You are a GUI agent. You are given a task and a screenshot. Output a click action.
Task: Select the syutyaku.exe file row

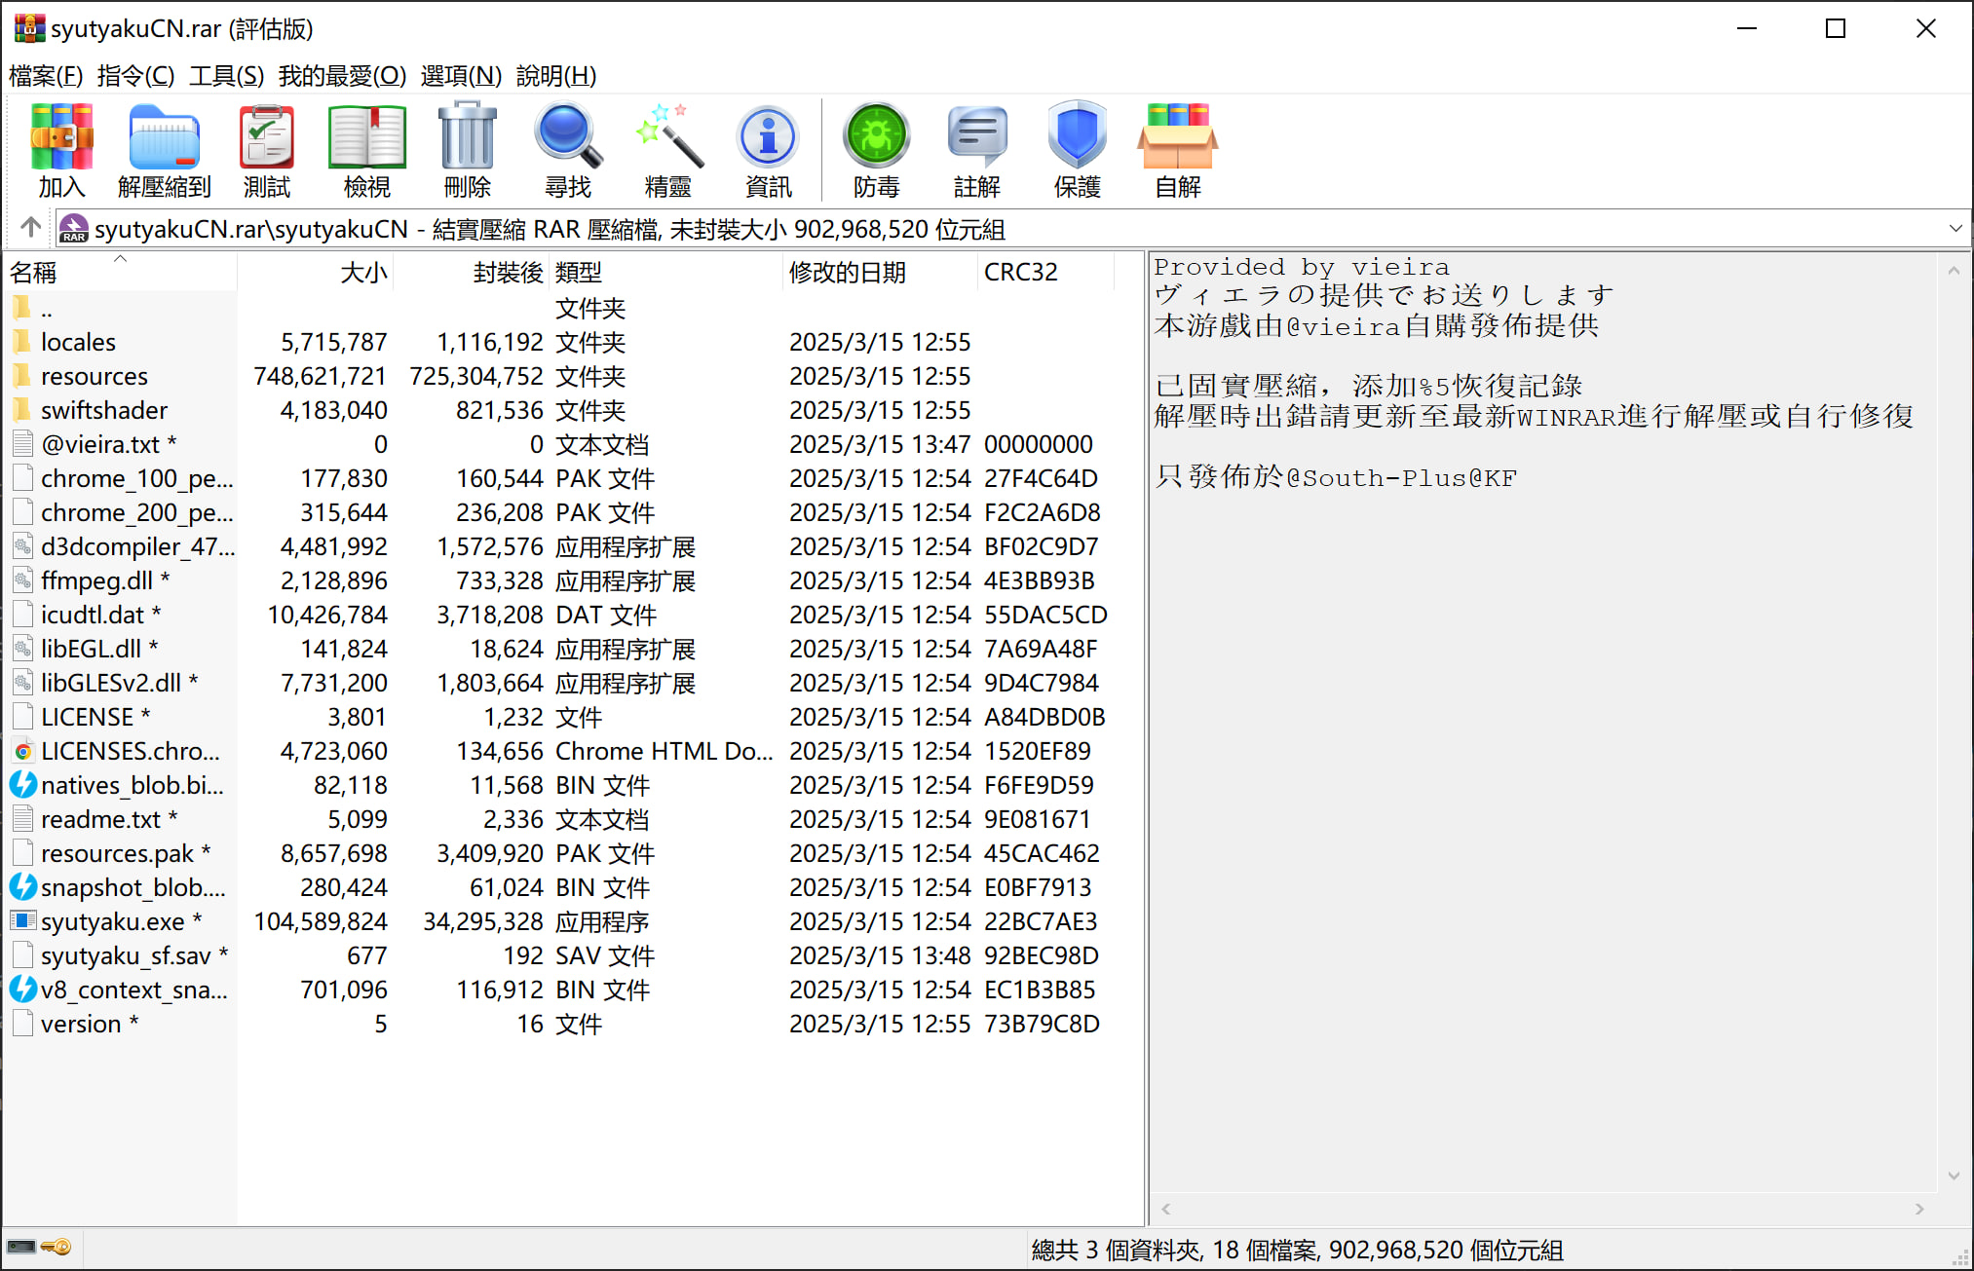click(x=112, y=921)
